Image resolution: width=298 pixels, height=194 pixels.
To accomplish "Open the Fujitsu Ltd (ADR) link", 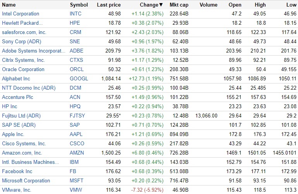I will coord(21,116).
